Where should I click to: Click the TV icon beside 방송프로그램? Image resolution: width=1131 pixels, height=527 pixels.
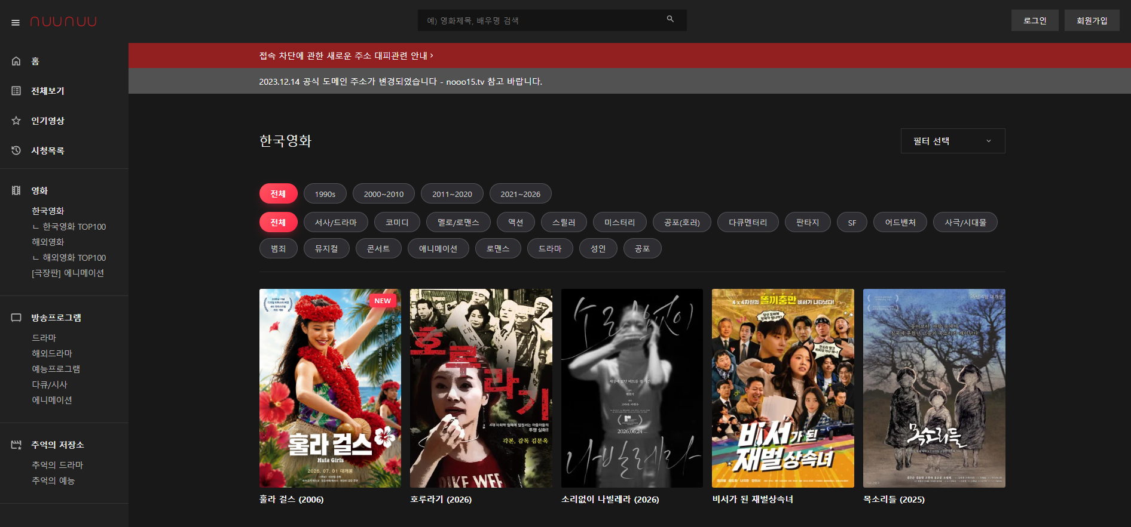coord(16,318)
